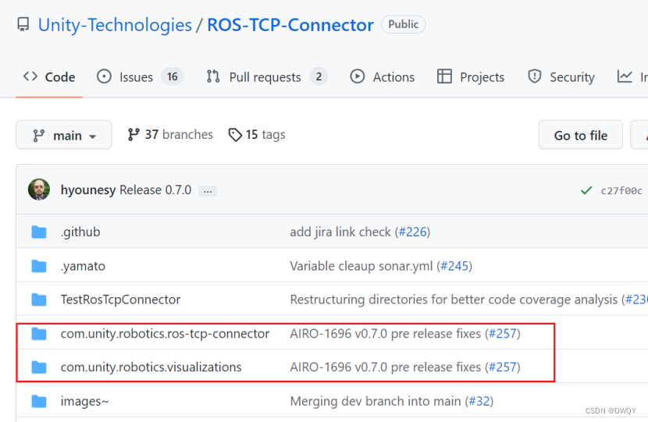648x422 pixels.
Task: Click the .yamato folder icon
Action: coord(39,266)
